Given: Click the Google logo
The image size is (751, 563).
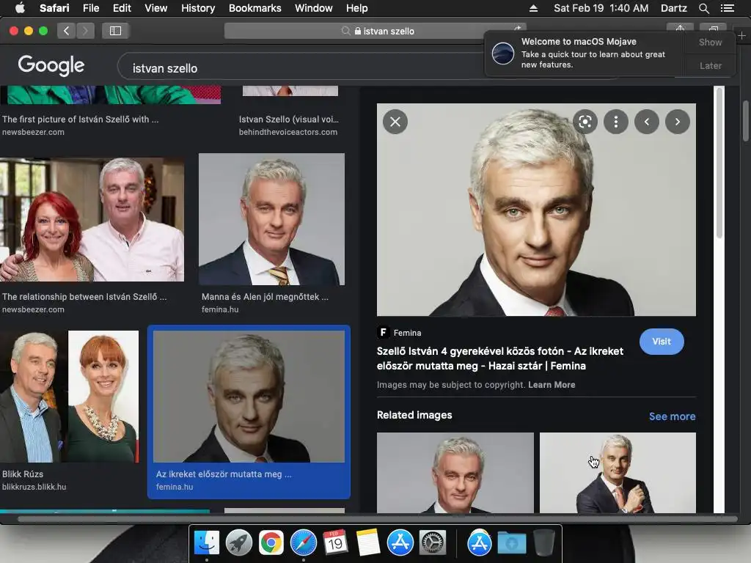Looking at the screenshot, I should click(51, 65).
